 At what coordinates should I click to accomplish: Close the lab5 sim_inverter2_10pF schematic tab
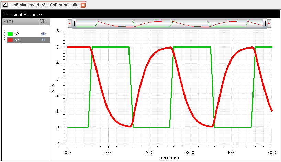point(83,5)
